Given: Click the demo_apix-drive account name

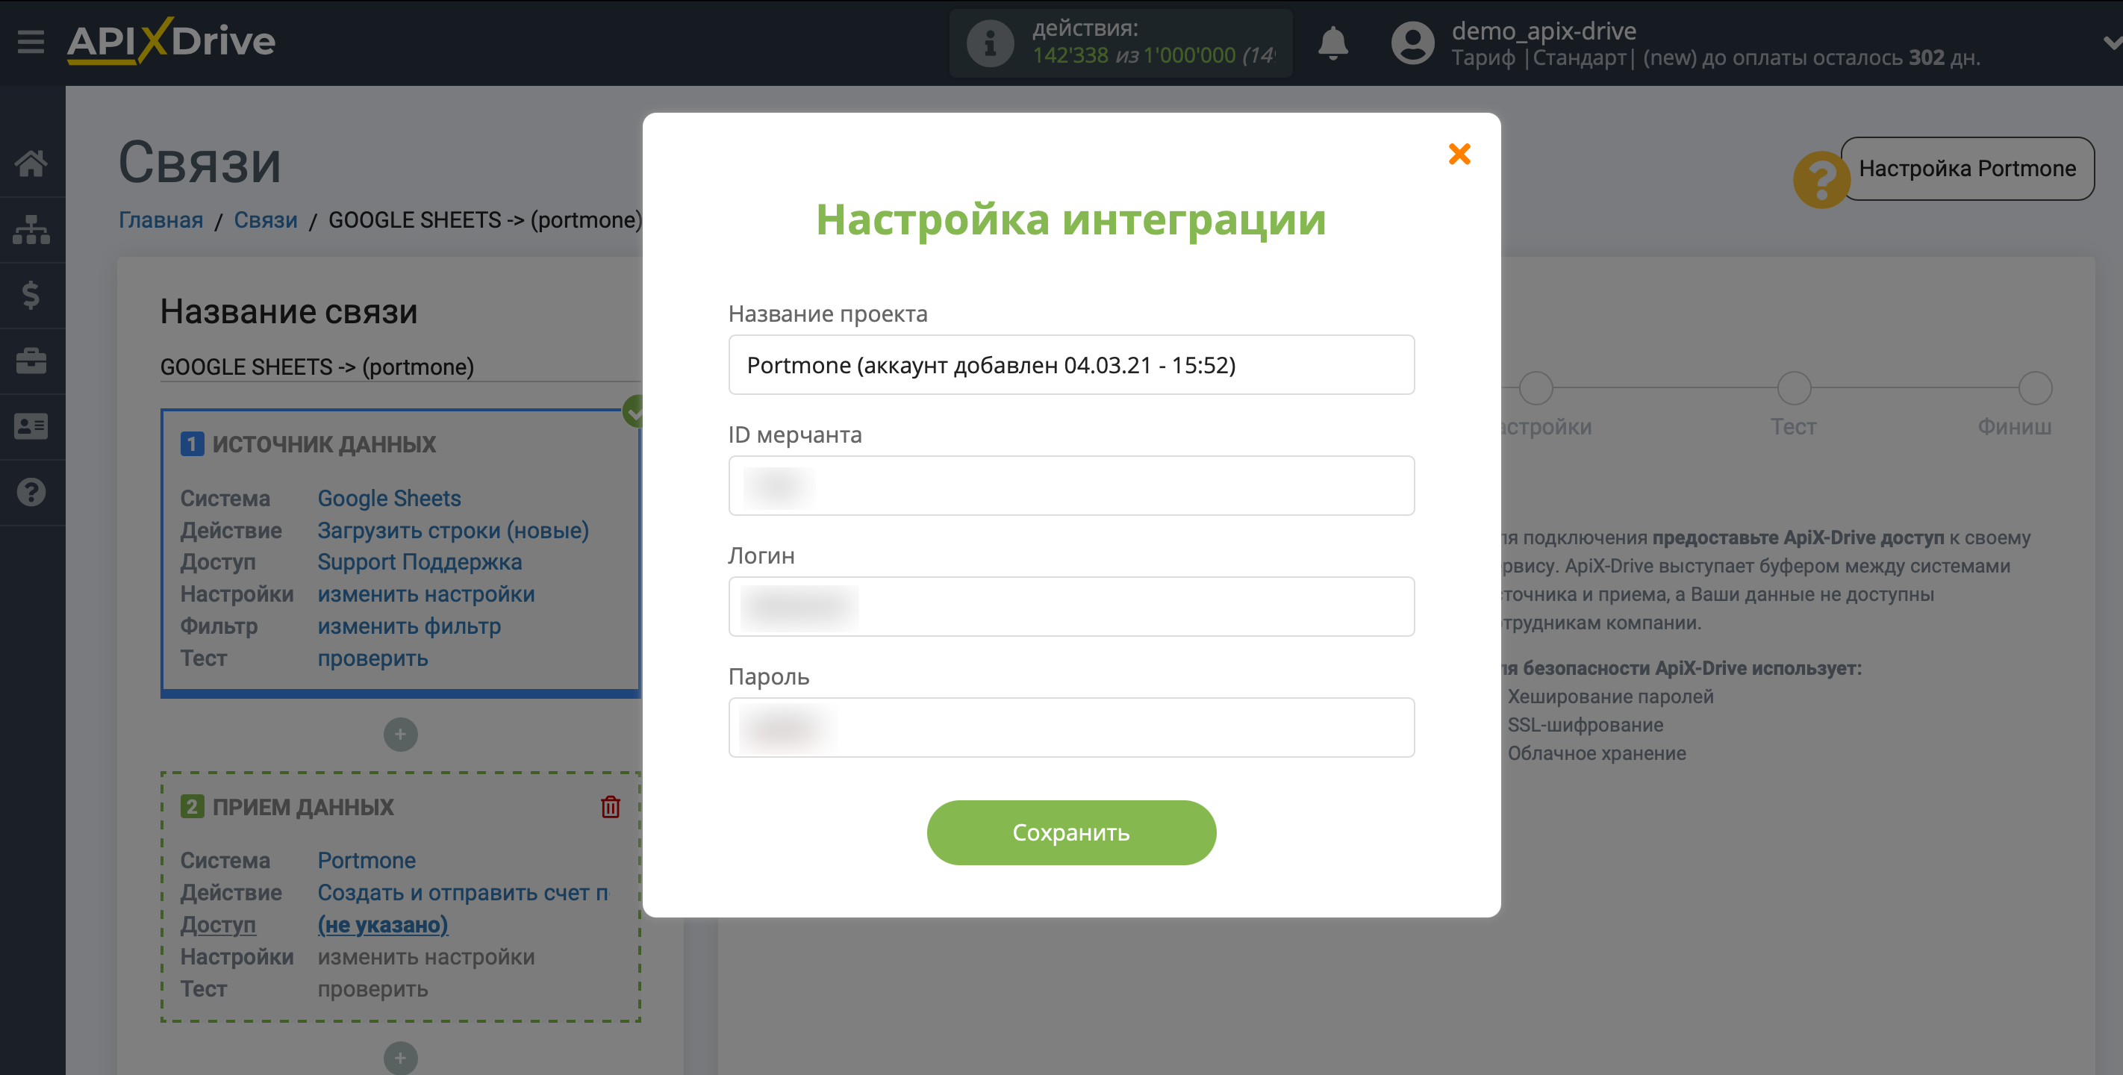Looking at the screenshot, I should pos(1544,31).
